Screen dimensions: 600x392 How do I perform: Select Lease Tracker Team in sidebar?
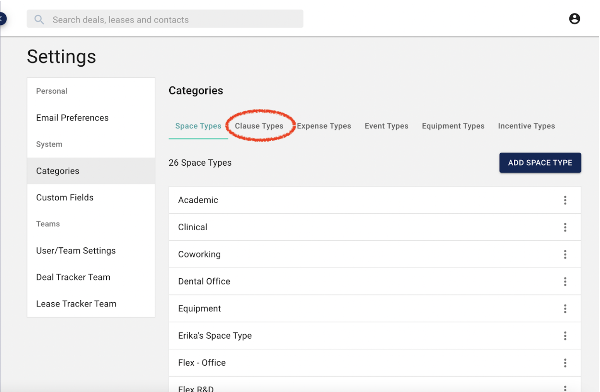point(76,304)
